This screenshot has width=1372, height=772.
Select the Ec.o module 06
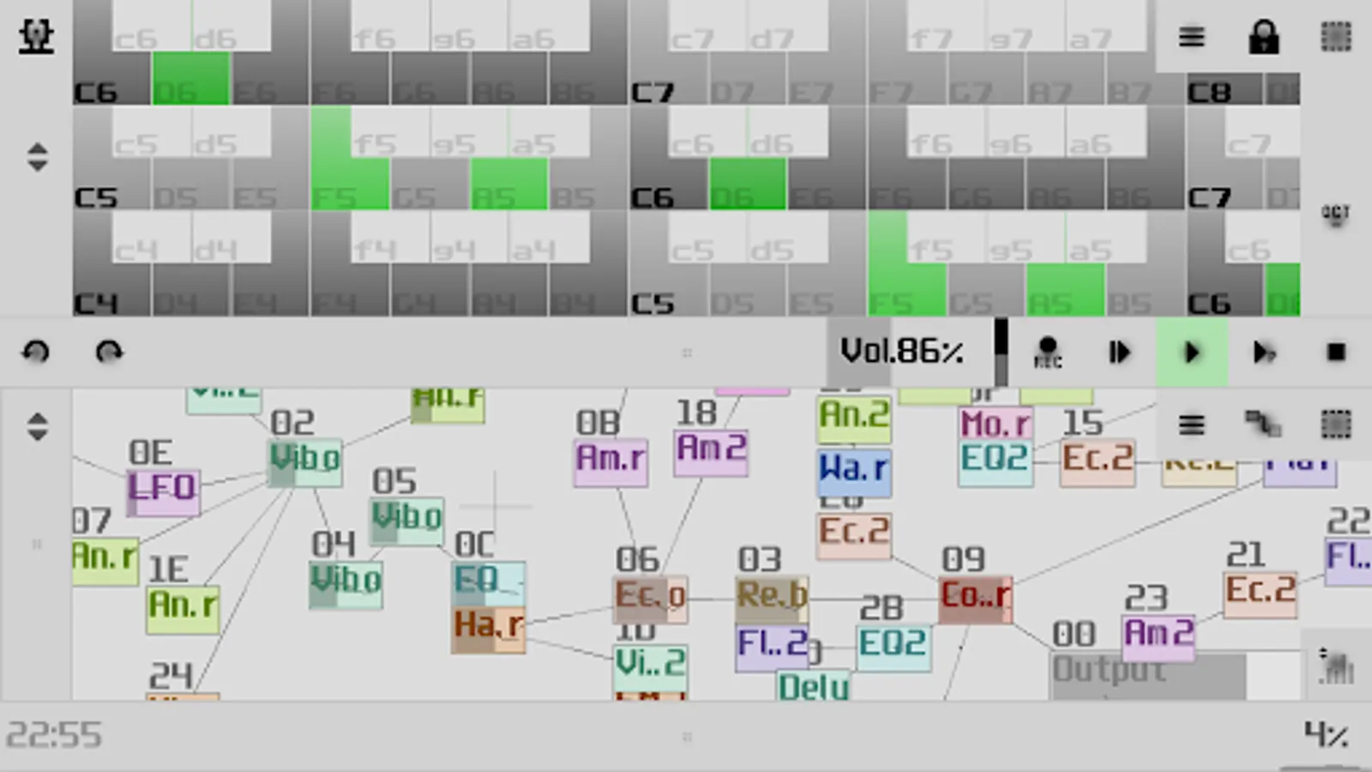[651, 600]
